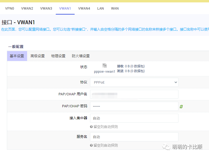Click the PAP/CHAP 用户名 label

tap(73, 94)
